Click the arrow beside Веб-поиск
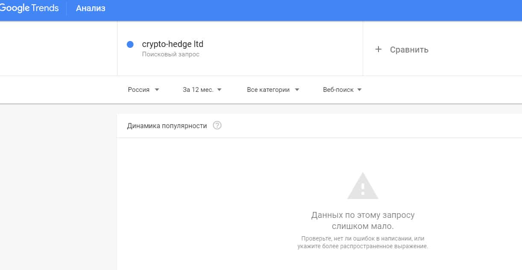Image resolution: width=522 pixels, height=270 pixels. [x=359, y=90]
